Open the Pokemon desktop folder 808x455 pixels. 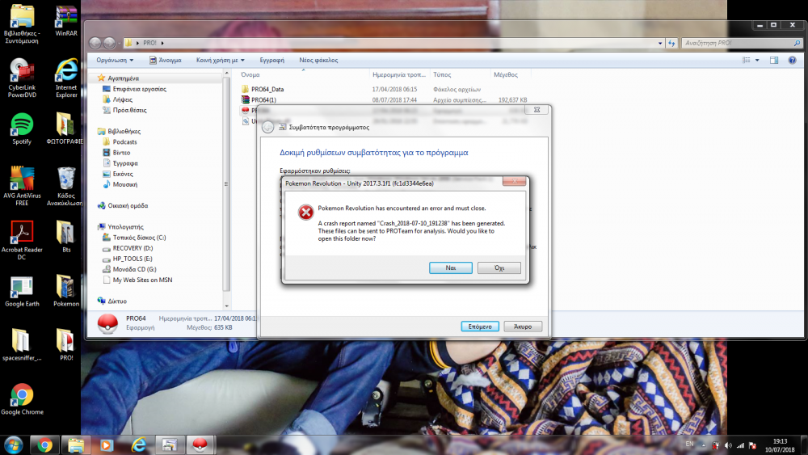pyautogui.click(x=66, y=292)
